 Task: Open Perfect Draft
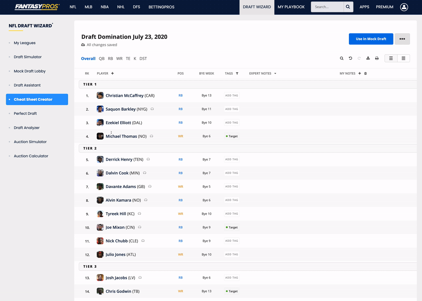click(x=25, y=114)
